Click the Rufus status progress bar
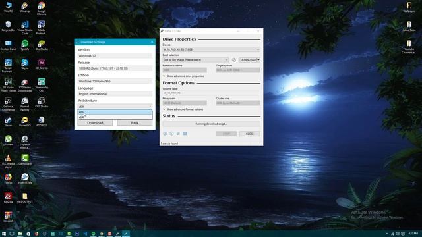The image size is (422, 237). coord(211,124)
